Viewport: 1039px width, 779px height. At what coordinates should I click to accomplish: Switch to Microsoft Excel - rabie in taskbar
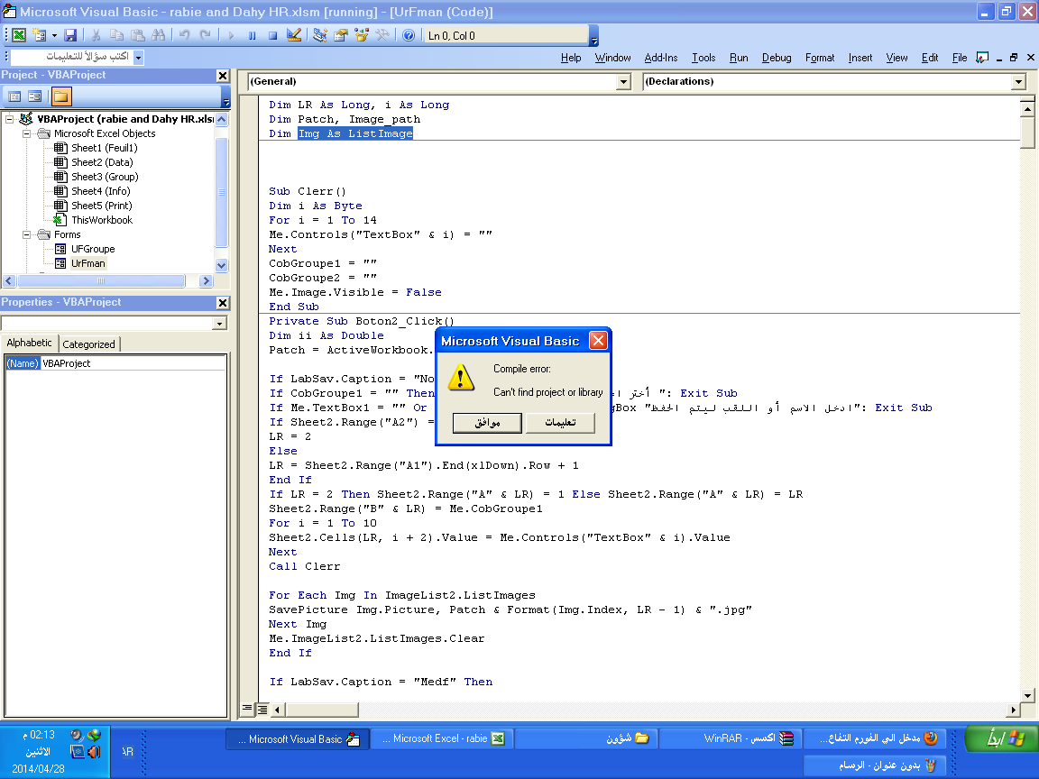(443, 738)
